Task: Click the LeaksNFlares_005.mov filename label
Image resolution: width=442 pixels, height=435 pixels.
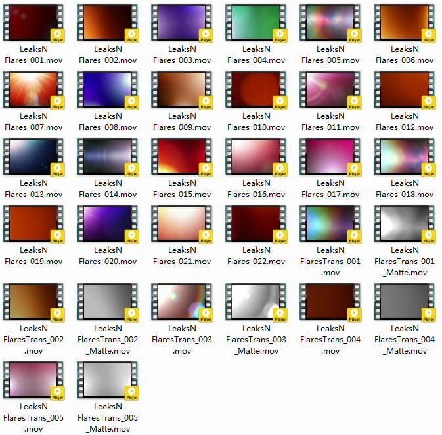Action: click(x=330, y=55)
